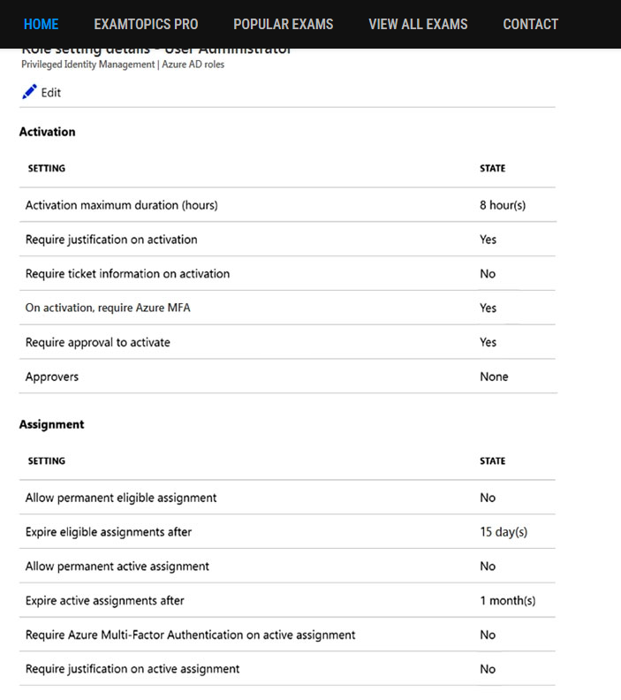Click On activation, require Azure MFA row
This screenshot has width=621, height=700.
tap(287, 308)
